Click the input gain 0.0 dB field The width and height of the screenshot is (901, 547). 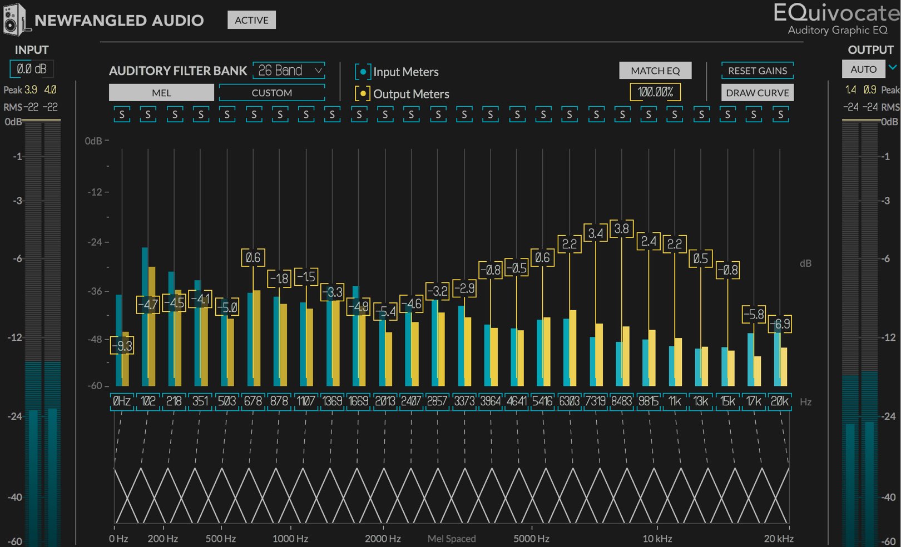click(x=32, y=69)
